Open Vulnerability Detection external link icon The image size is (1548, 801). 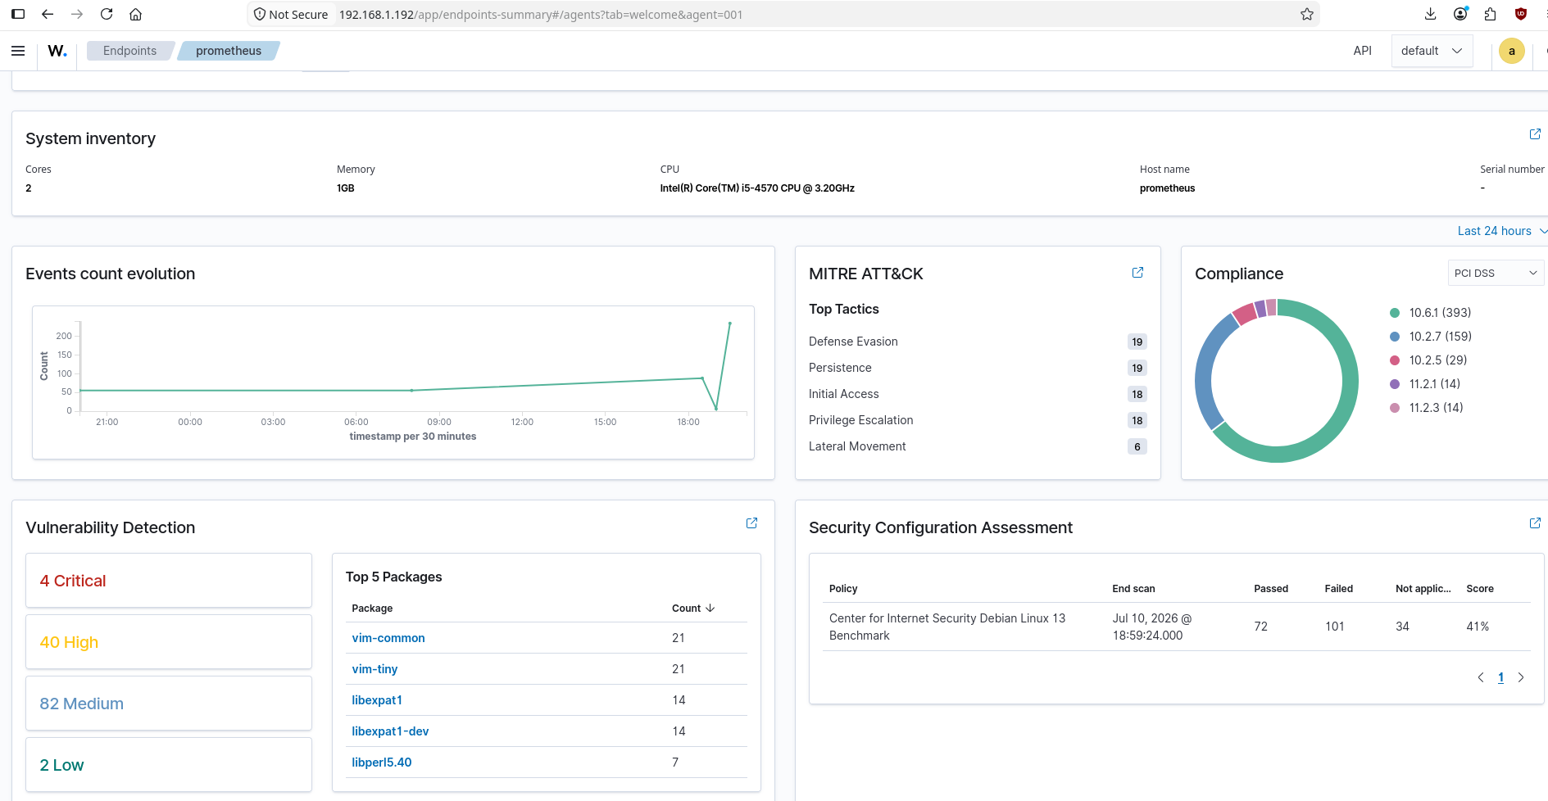751,523
